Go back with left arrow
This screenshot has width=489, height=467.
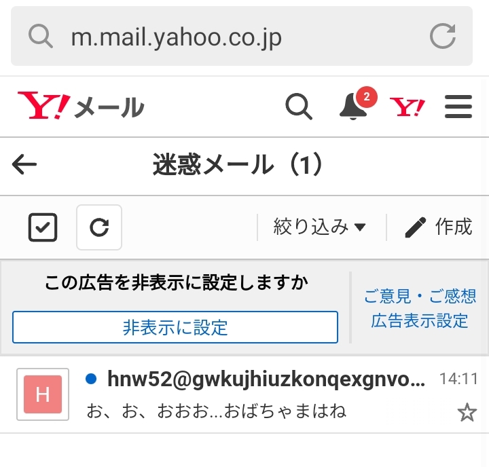(x=24, y=164)
